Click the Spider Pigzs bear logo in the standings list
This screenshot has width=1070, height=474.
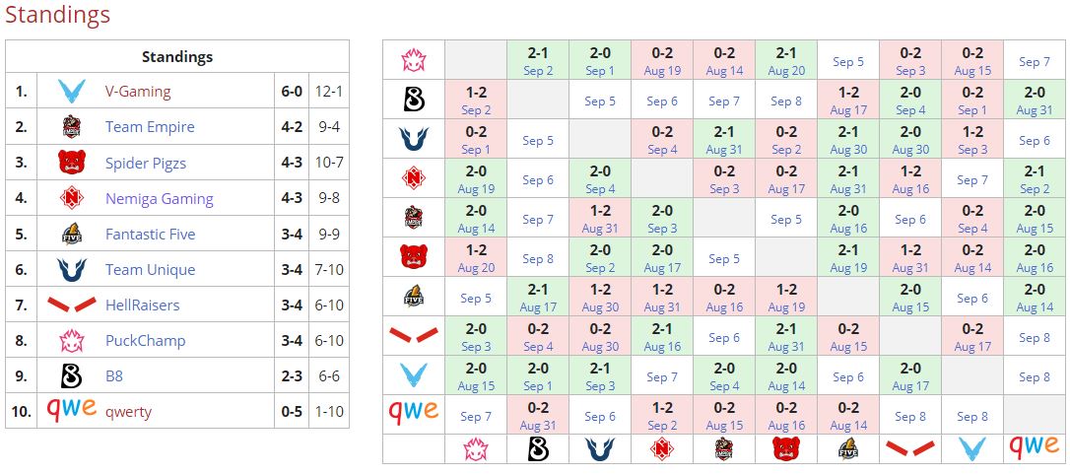click(x=70, y=163)
